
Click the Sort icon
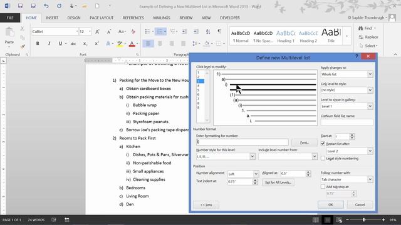coord(208,31)
